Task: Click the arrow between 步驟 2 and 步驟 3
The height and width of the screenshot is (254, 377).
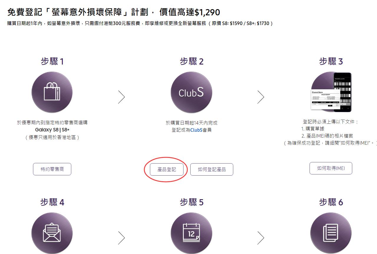Action: [261, 97]
